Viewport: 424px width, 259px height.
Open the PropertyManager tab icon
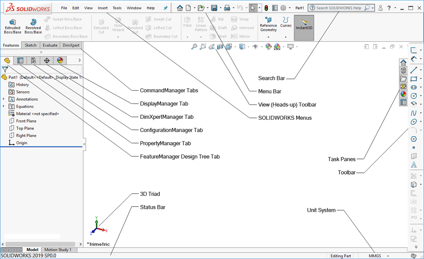coord(20,60)
